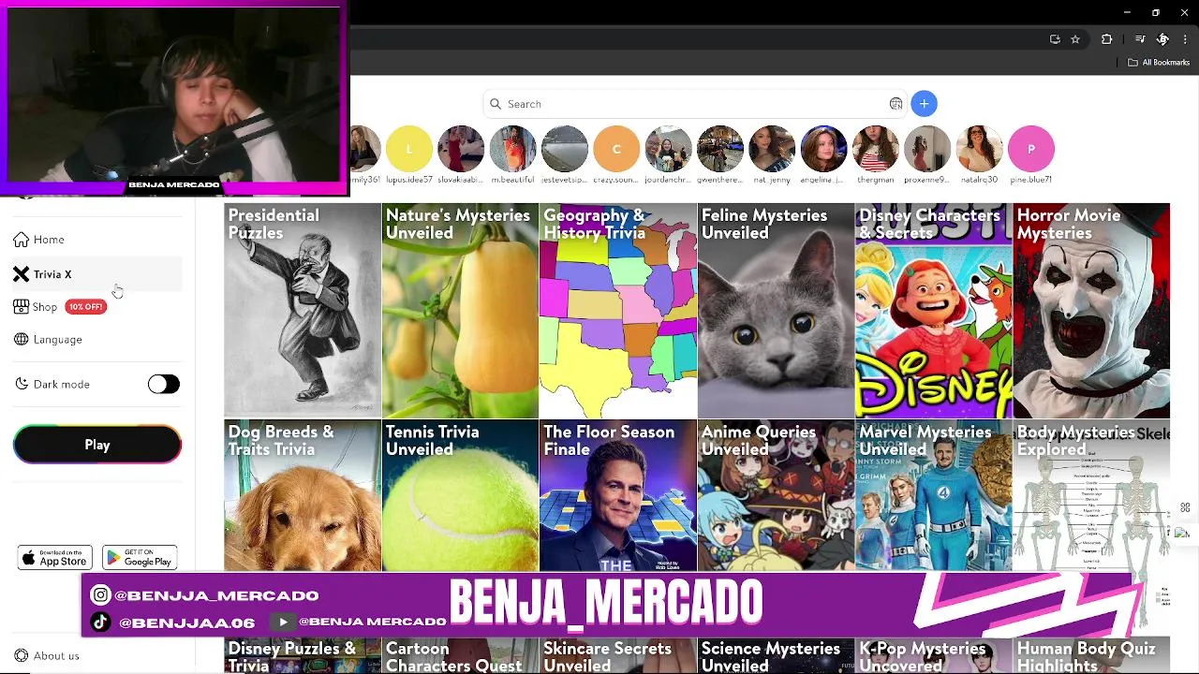Open Body Mysteries Explored card
This screenshot has height=674, width=1199.
tap(1091, 496)
